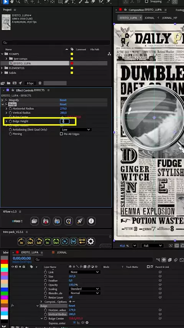Open trim-pack settings gear
The height and width of the screenshot is (328, 184).
point(90,242)
